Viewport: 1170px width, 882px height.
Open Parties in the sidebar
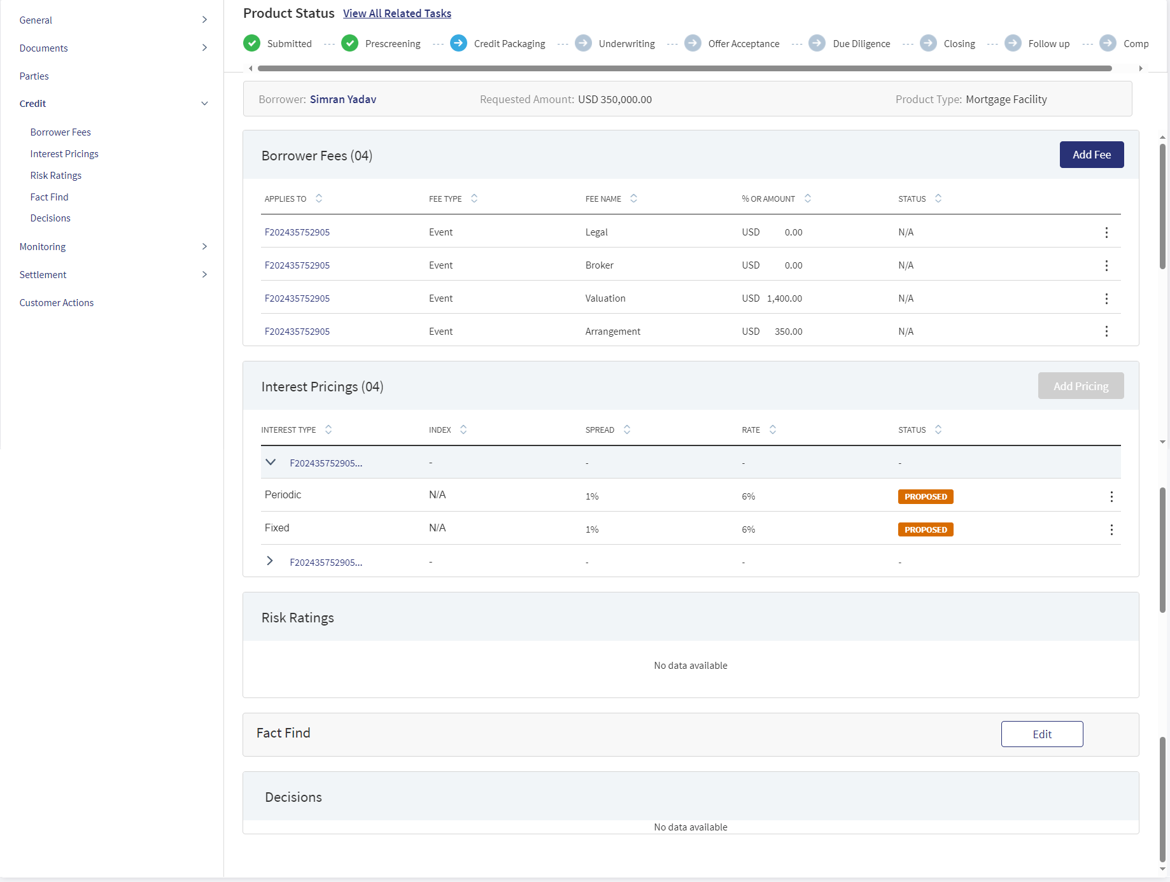tap(34, 76)
